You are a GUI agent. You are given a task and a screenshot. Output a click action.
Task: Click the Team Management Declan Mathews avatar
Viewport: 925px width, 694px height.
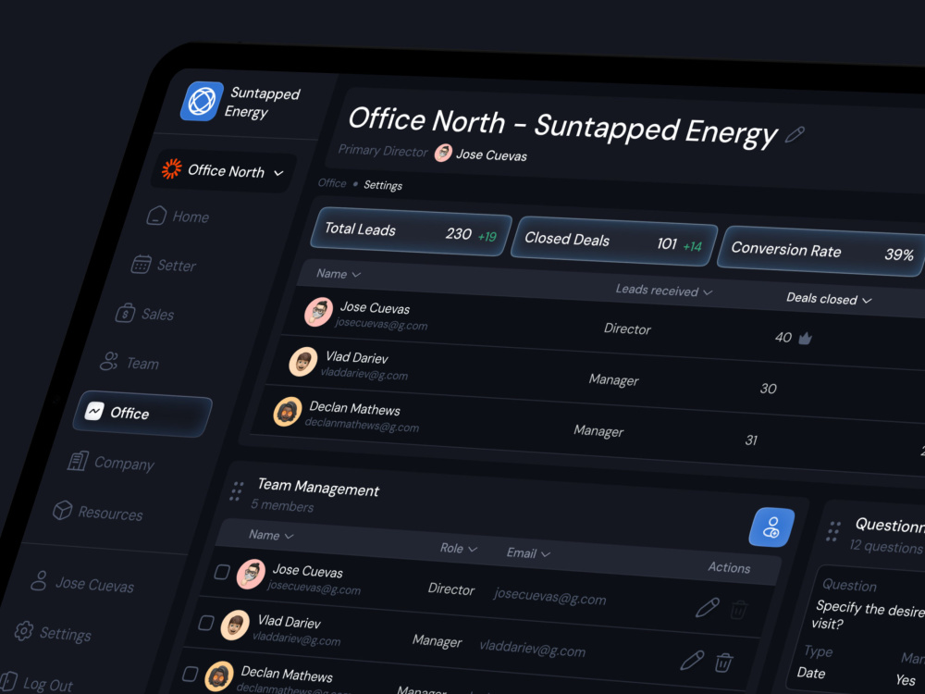pos(219,676)
